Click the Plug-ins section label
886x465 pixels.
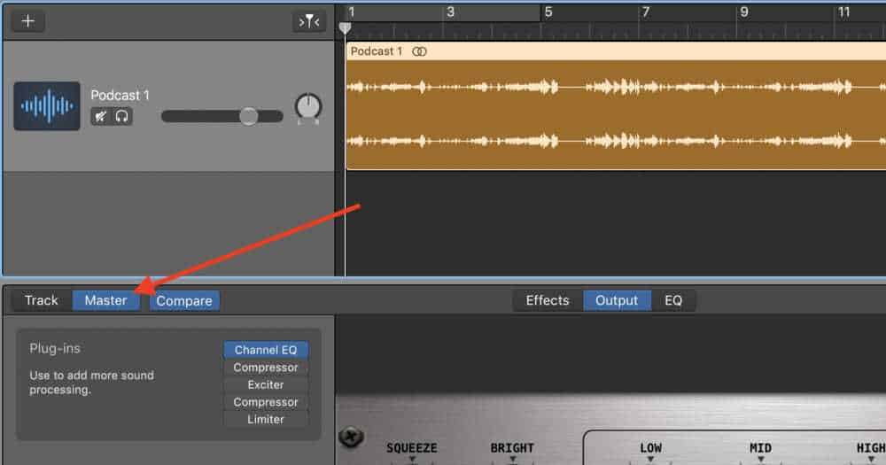55,349
